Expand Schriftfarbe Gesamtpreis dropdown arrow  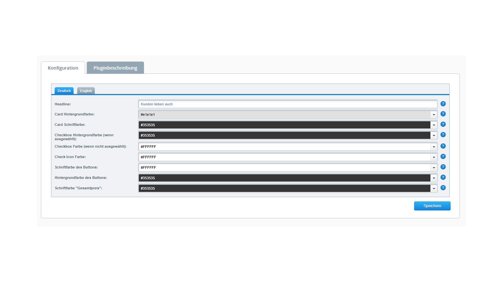(434, 189)
